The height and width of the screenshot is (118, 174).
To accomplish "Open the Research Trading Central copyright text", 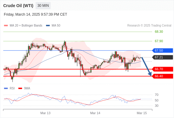I will coord(149,26).
